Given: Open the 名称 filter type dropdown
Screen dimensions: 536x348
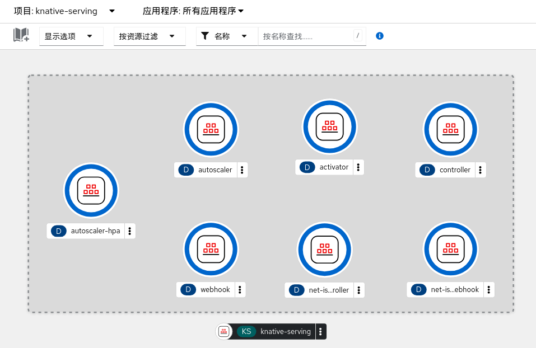Looking at the screenshot, I should pos(227,36).
